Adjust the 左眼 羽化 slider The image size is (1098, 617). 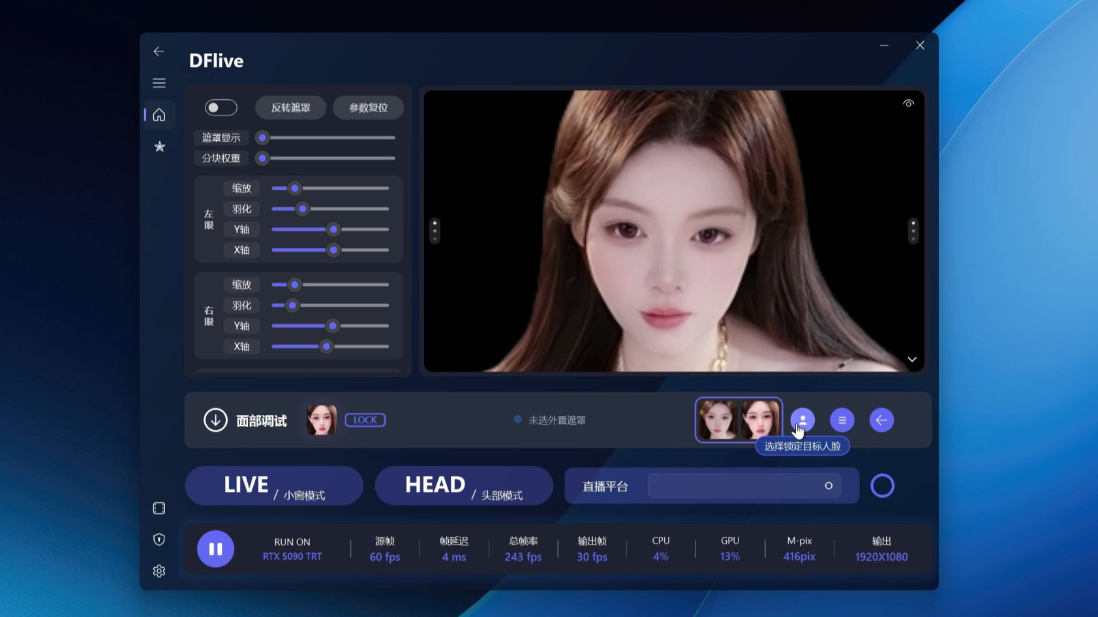[x=330, y=209]
